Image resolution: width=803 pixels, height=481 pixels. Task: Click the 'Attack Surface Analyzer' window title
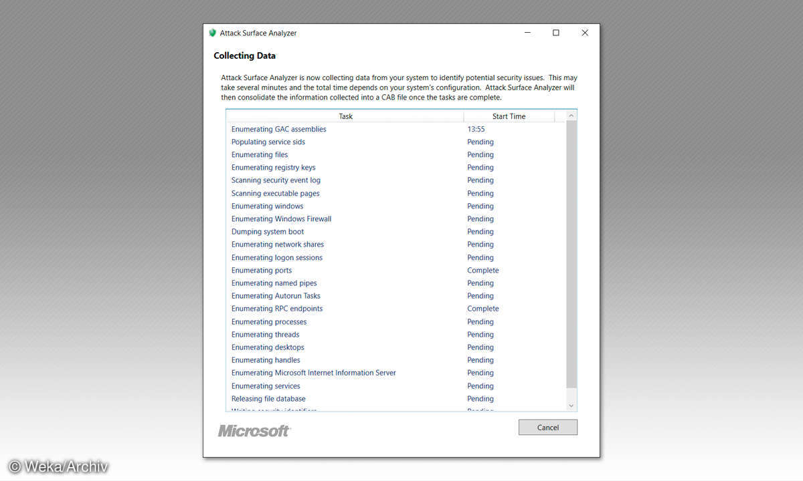pos(258,33)
